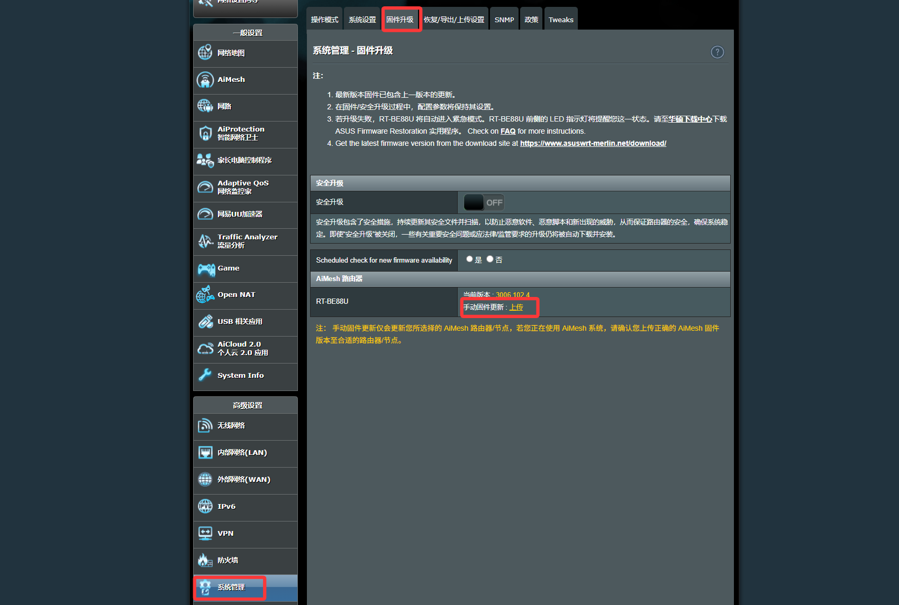Open the 网络 globe icon in sidebar

(x=205, y=106)
